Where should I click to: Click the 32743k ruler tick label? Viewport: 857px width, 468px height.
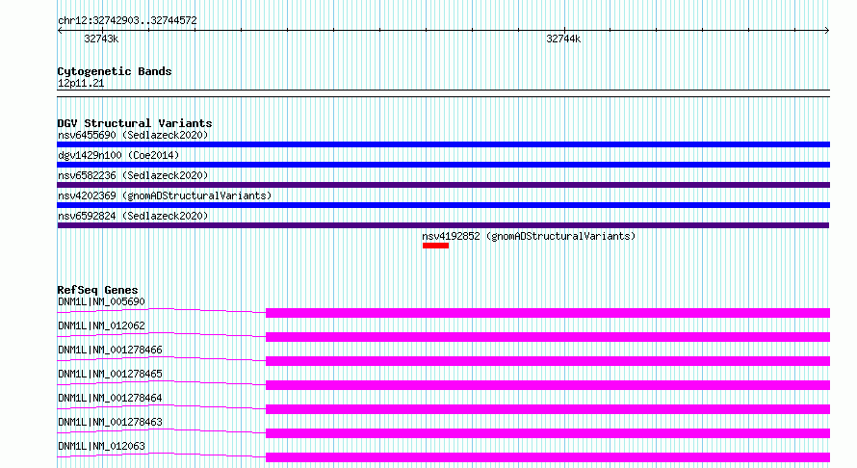pos(101,39)
